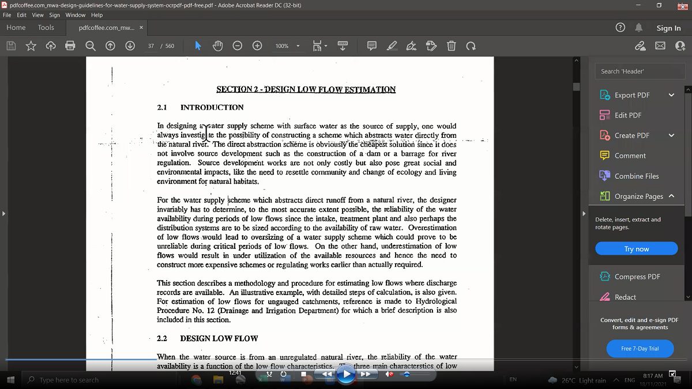
Task: Open the Window menu
Action: [76, 15]
